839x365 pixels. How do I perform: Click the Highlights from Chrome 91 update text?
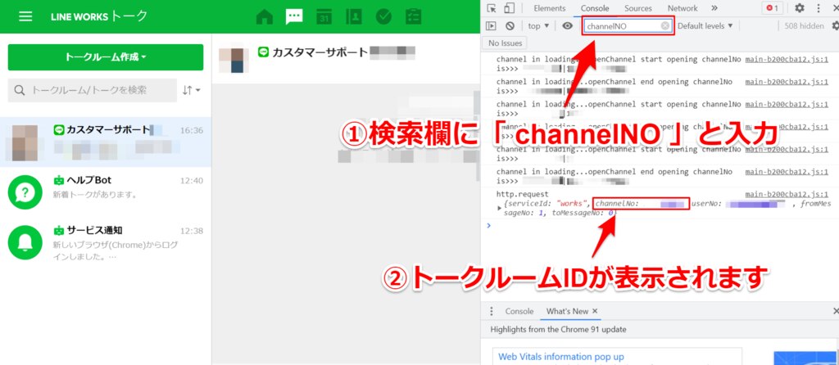click(558, 329)
